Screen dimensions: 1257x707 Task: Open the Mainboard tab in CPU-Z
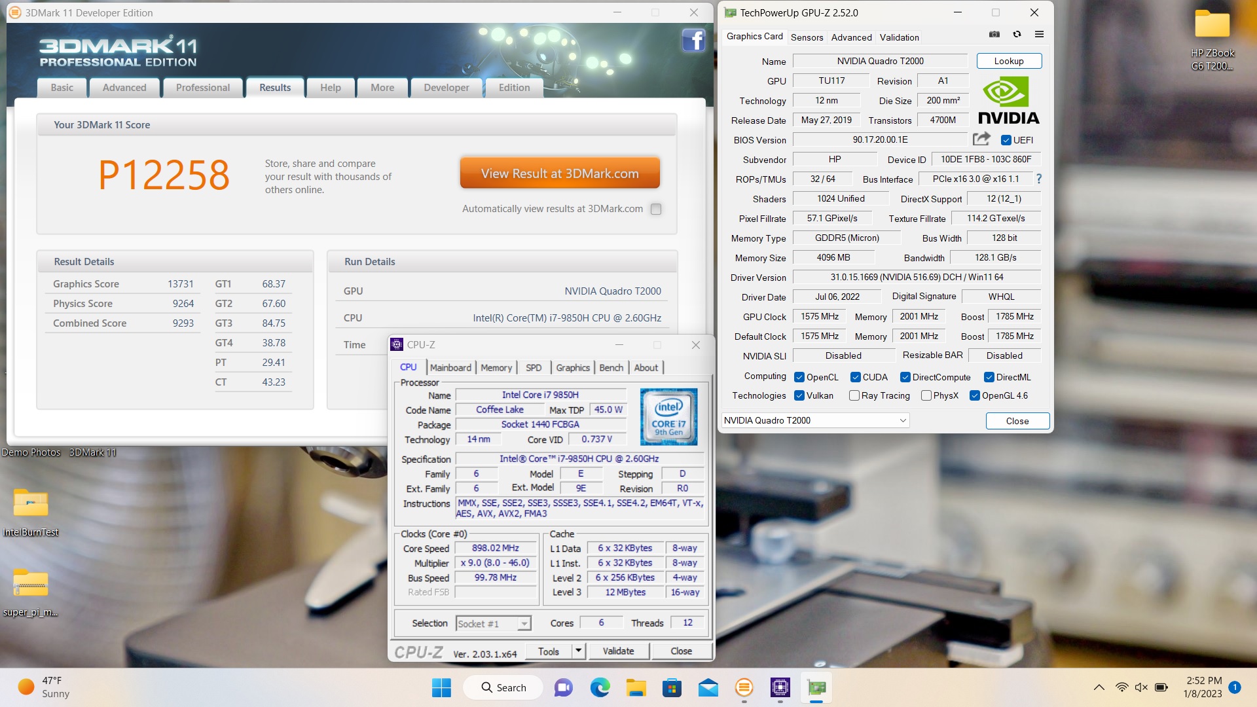point(450,367)
